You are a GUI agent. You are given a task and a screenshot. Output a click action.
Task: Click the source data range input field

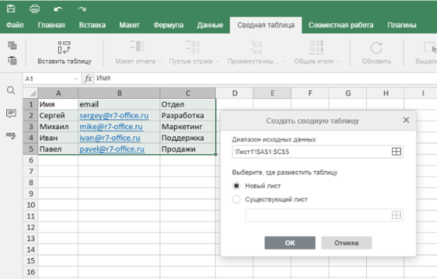coord(311,151)
